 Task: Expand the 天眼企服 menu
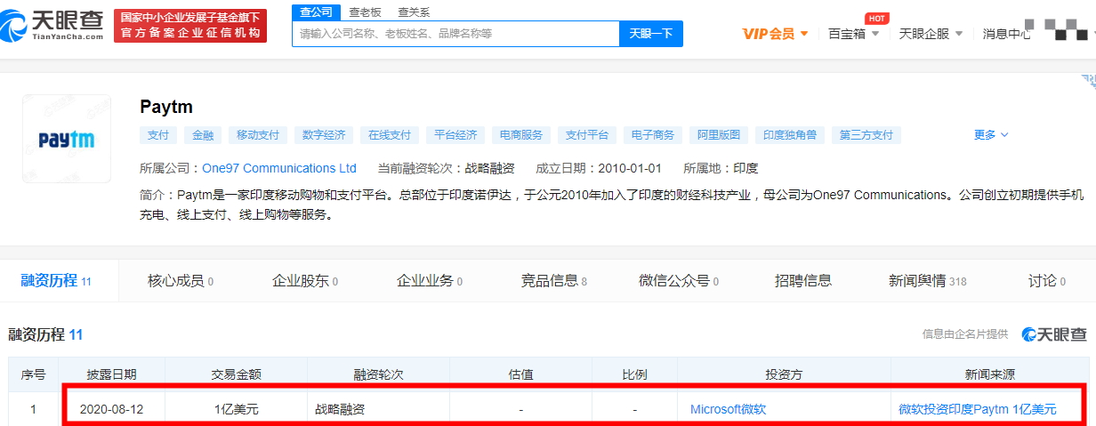[931, 34]
